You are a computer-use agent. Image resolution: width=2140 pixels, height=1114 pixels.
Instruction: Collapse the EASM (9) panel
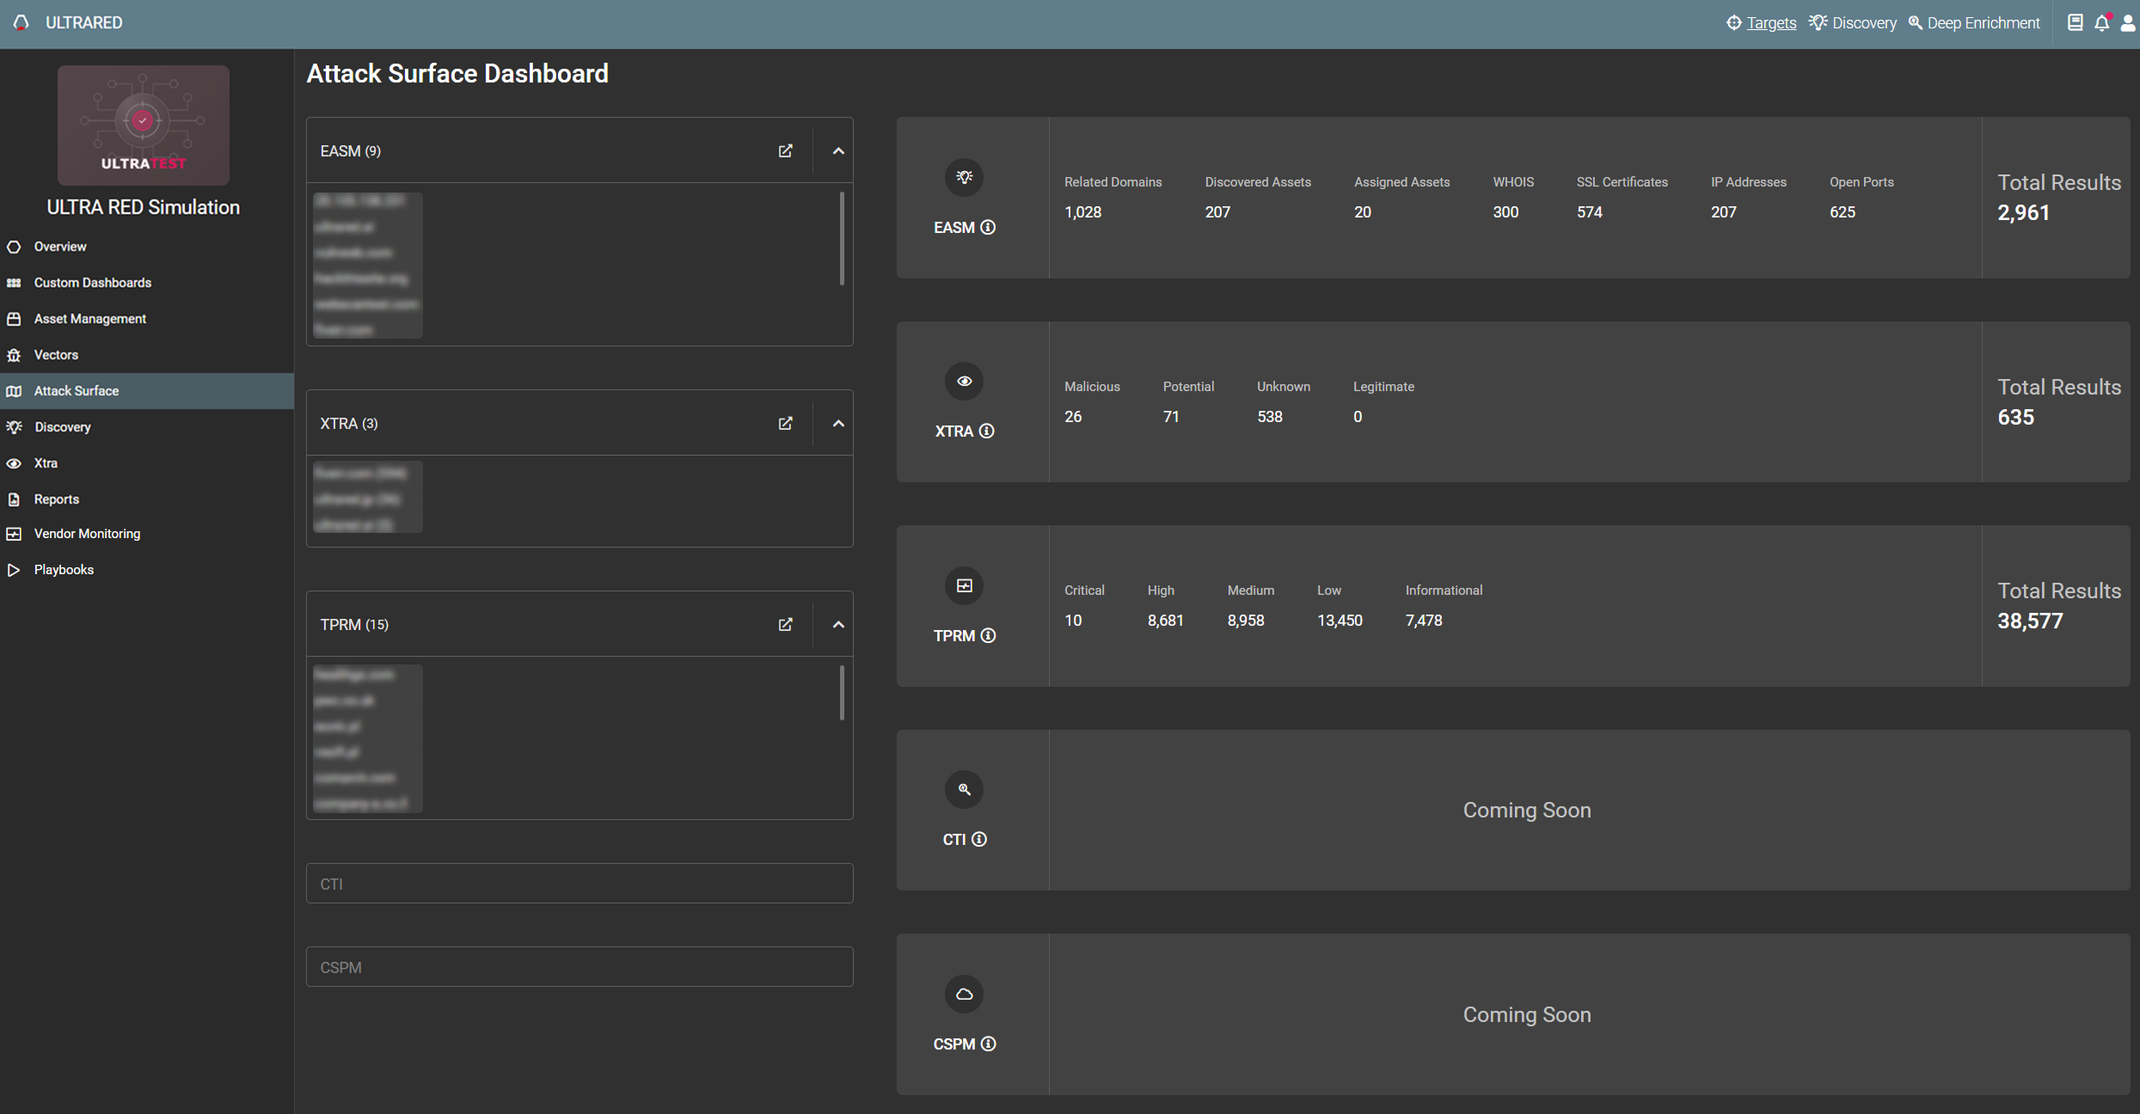838,151
